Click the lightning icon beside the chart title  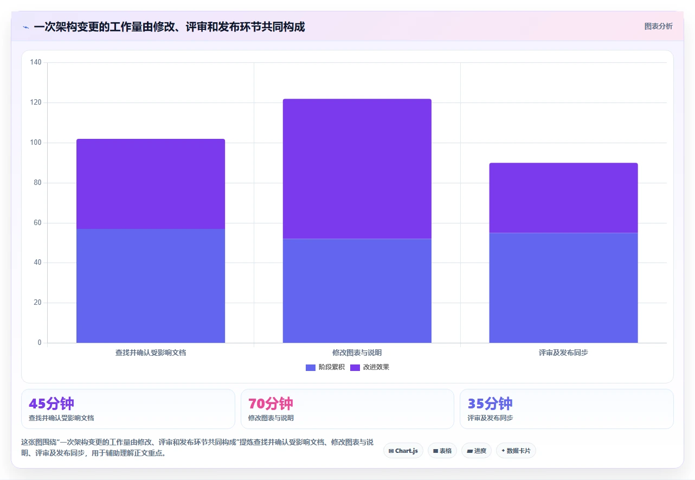point(26,27)
